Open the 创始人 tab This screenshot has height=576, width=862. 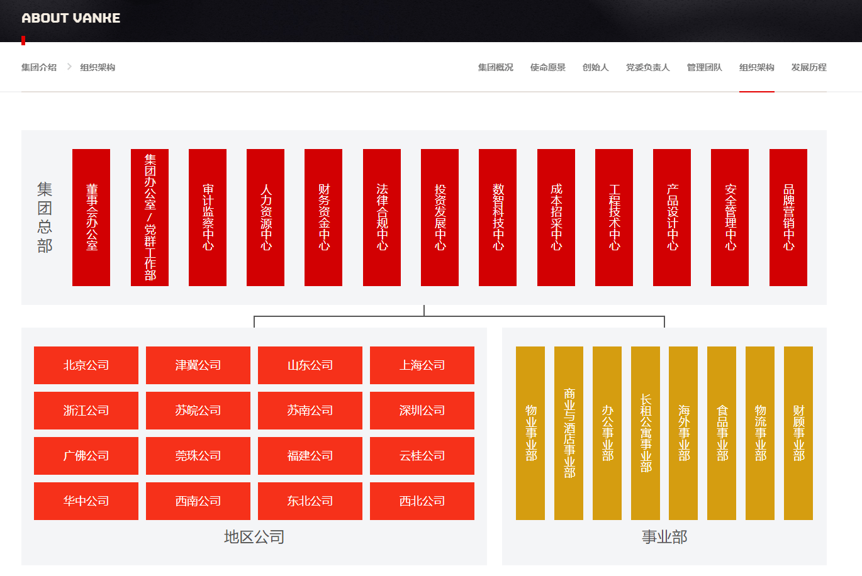pyautogui.click(x=595, y=67)
